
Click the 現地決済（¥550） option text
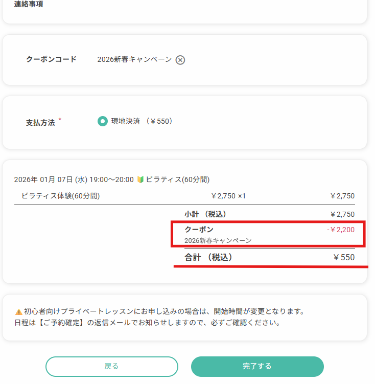pos(142,121)
